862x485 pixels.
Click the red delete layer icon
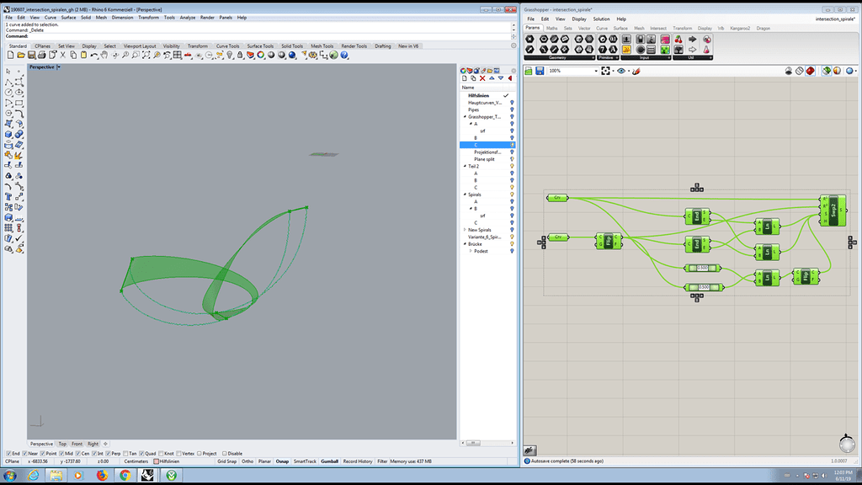pos(482,77)
